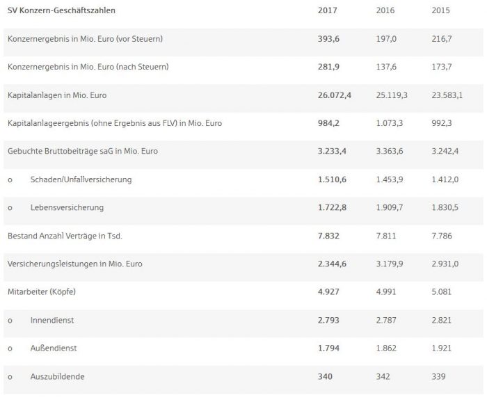Select the Außendienst sub-row label
Viewport: 487px width, 402px height.
click(52, 348)
